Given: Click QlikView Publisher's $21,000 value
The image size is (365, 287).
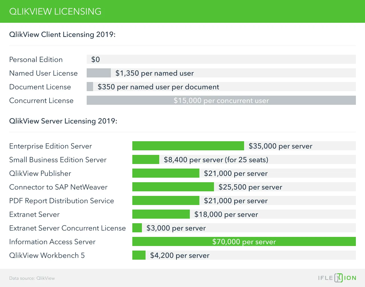Looking at the screenshot, I should tap(236, 173).
